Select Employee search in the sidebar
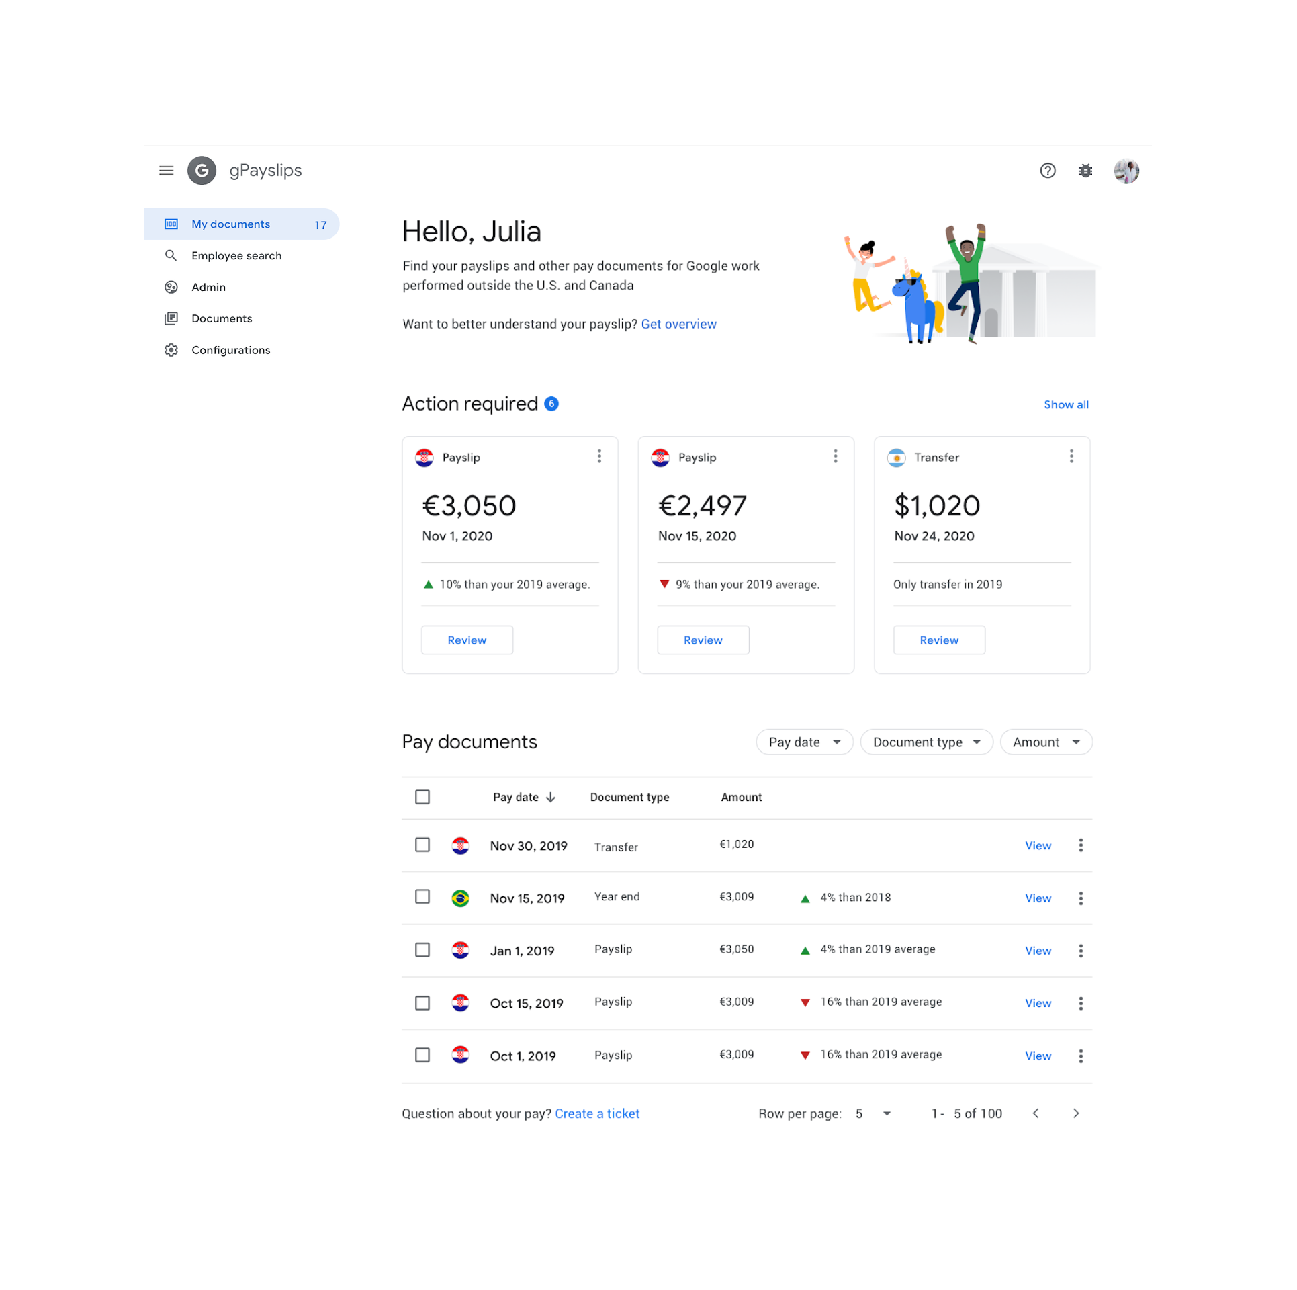 [x=236, y=255]
